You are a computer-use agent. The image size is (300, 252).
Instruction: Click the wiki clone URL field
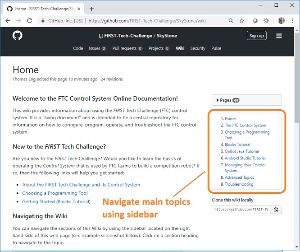click(x=241, y=210)
